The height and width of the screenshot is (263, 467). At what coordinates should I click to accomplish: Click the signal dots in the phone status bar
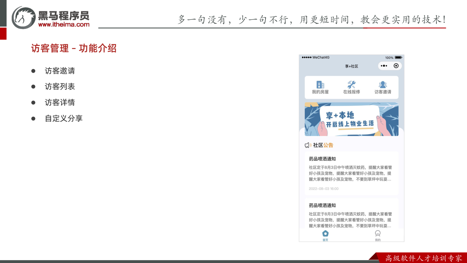306,57
